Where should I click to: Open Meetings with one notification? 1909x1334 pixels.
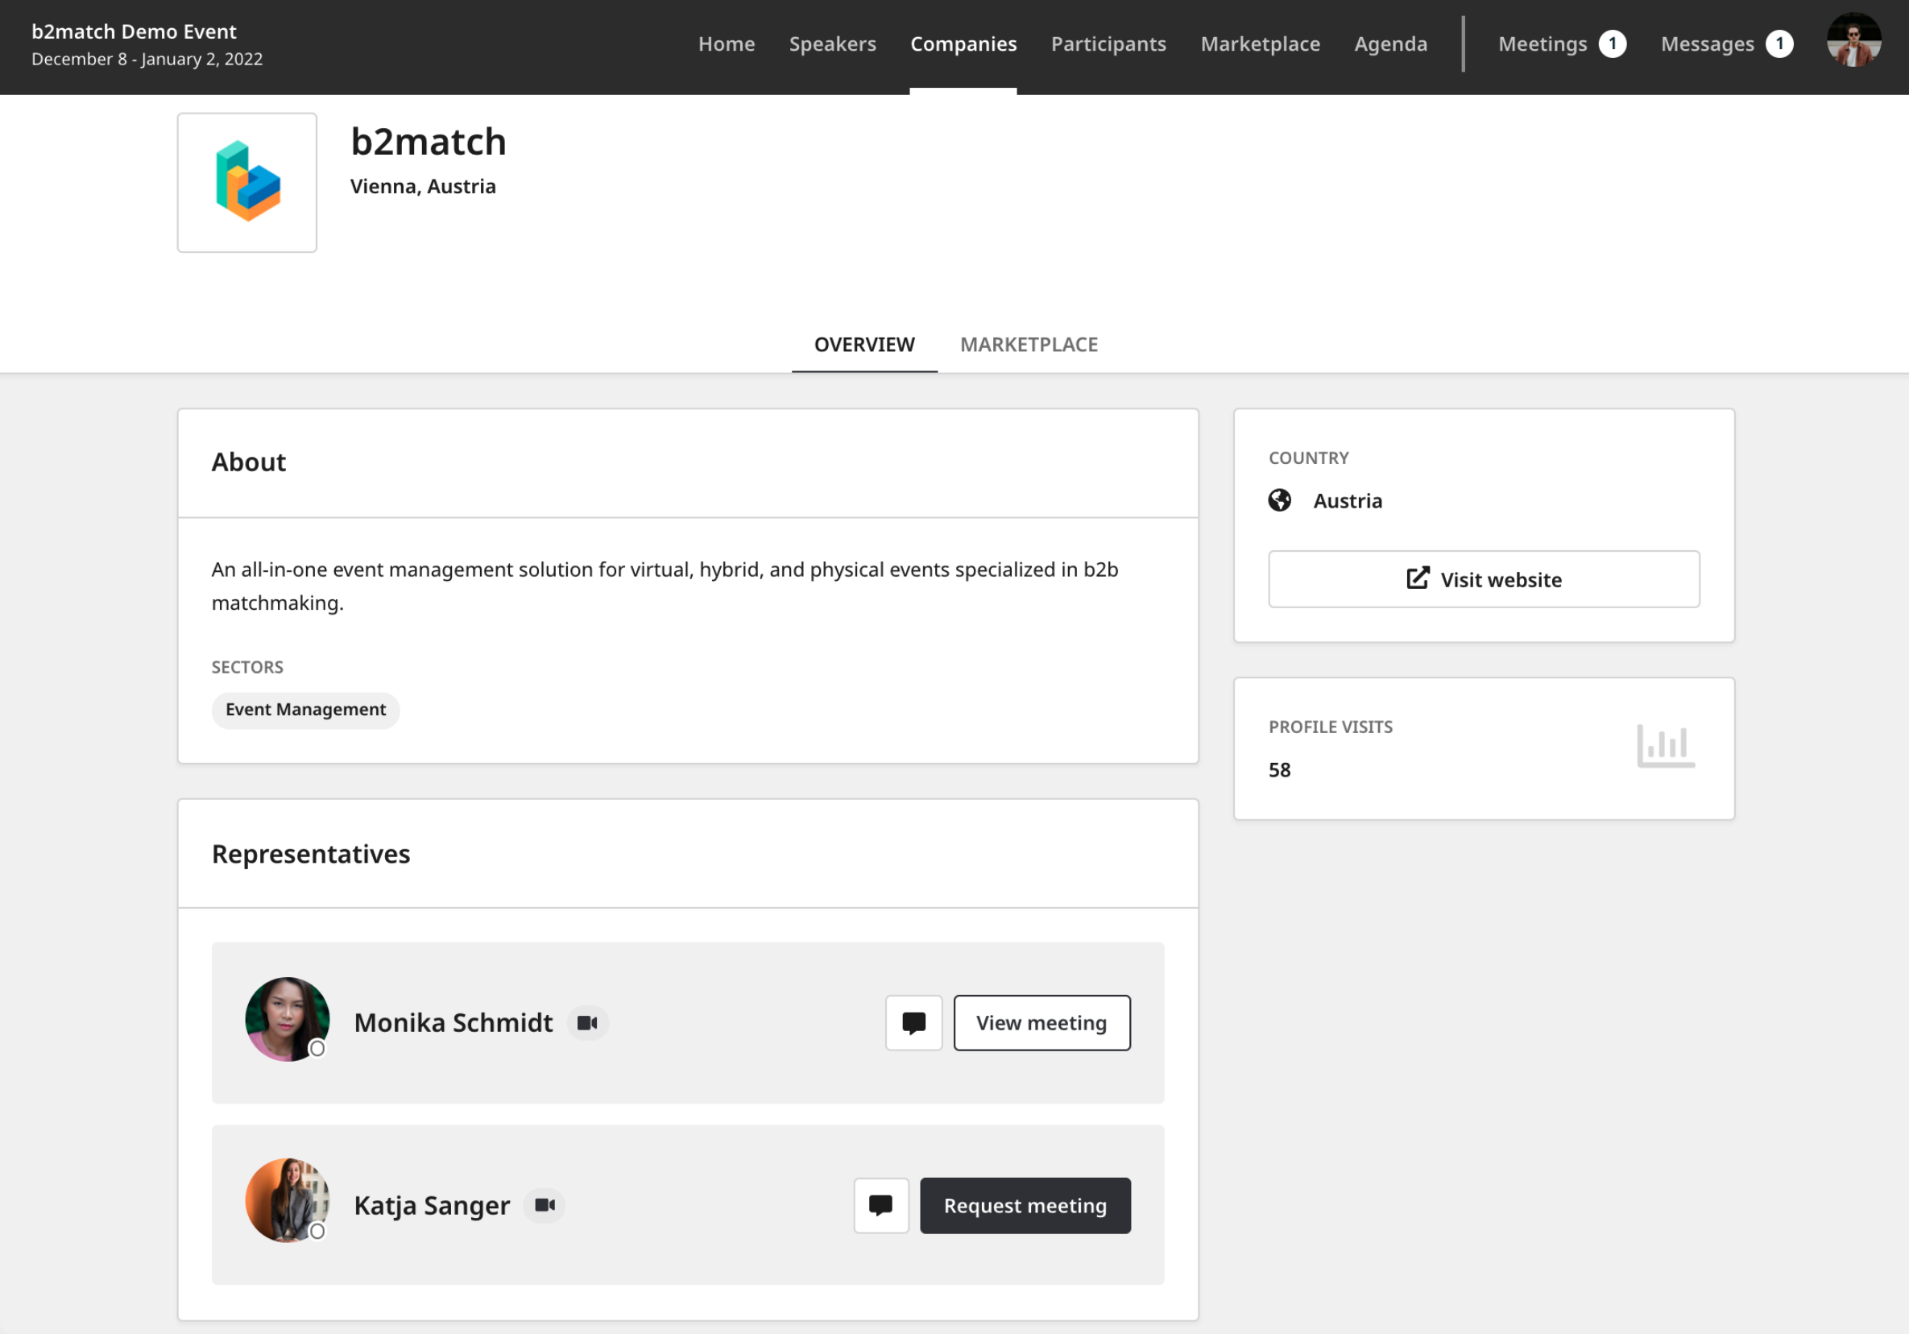tap(1562, 44)
